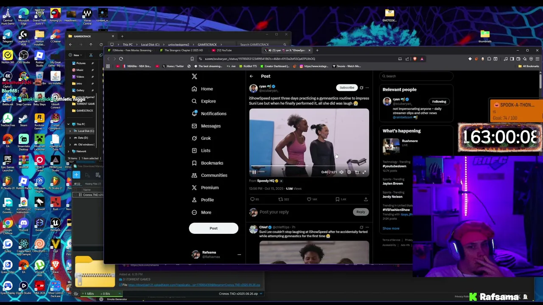
Task: Like ryan's post
Action: 309,199
